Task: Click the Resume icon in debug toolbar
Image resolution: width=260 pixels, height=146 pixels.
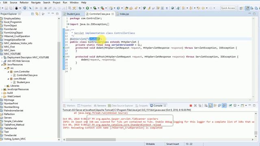Action: pyautogui.click(x=36, y=8)
